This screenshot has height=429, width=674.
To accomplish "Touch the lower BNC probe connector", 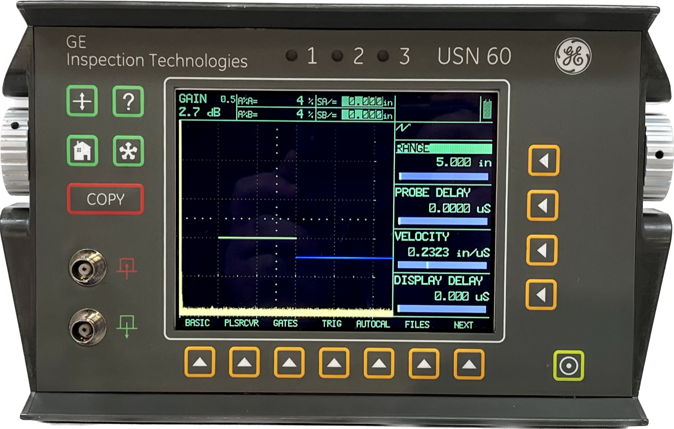I will (x=87, y=327).
